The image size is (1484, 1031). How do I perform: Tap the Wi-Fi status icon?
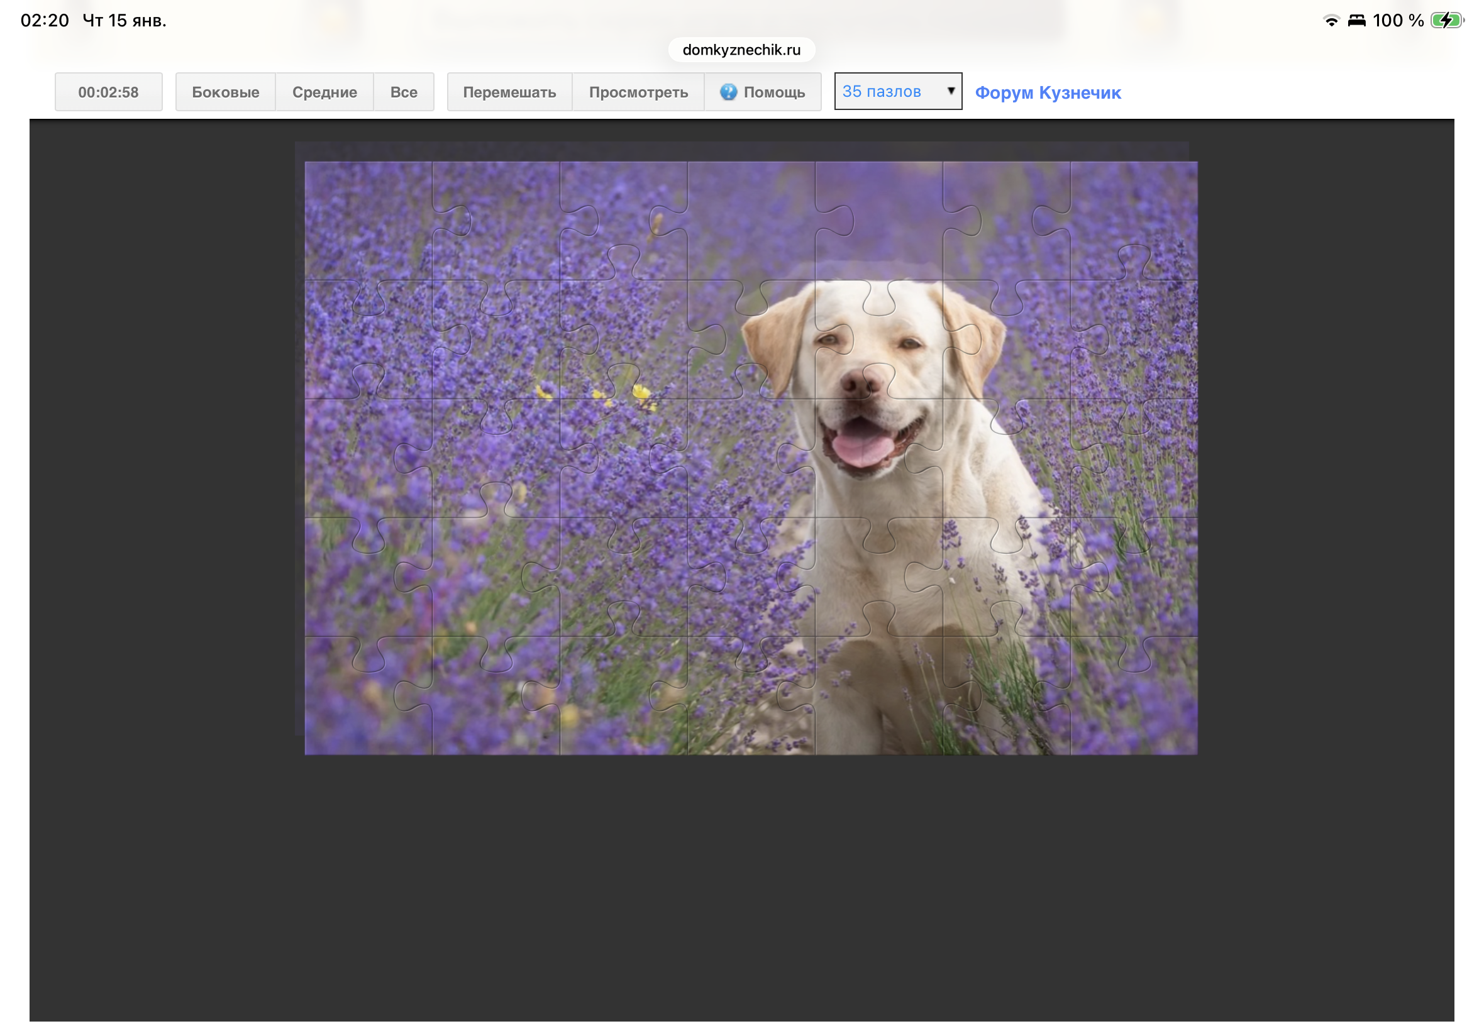pyautogui.click(x=1331, y=21)
